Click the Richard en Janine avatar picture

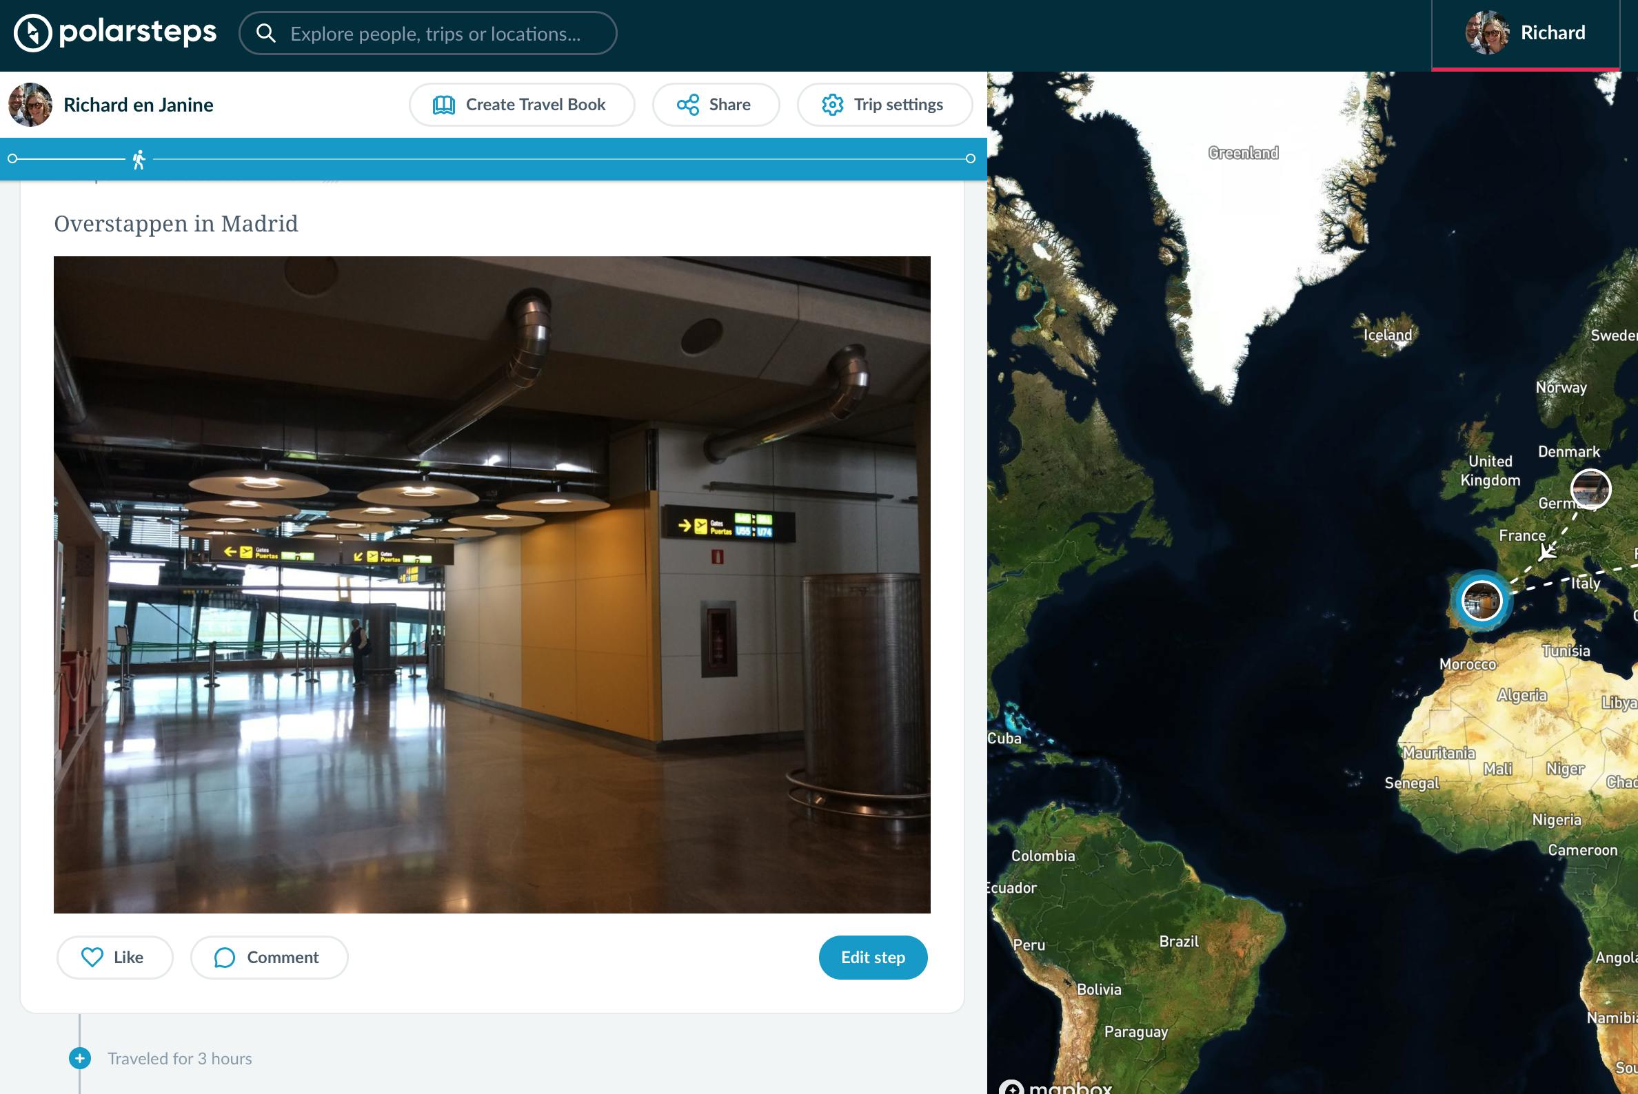tap(30, 105)
